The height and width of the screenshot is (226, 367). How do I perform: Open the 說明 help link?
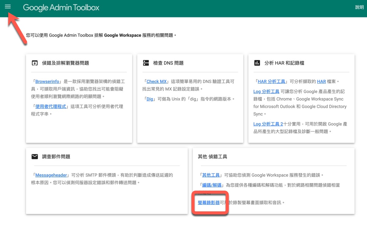(359, 7)
